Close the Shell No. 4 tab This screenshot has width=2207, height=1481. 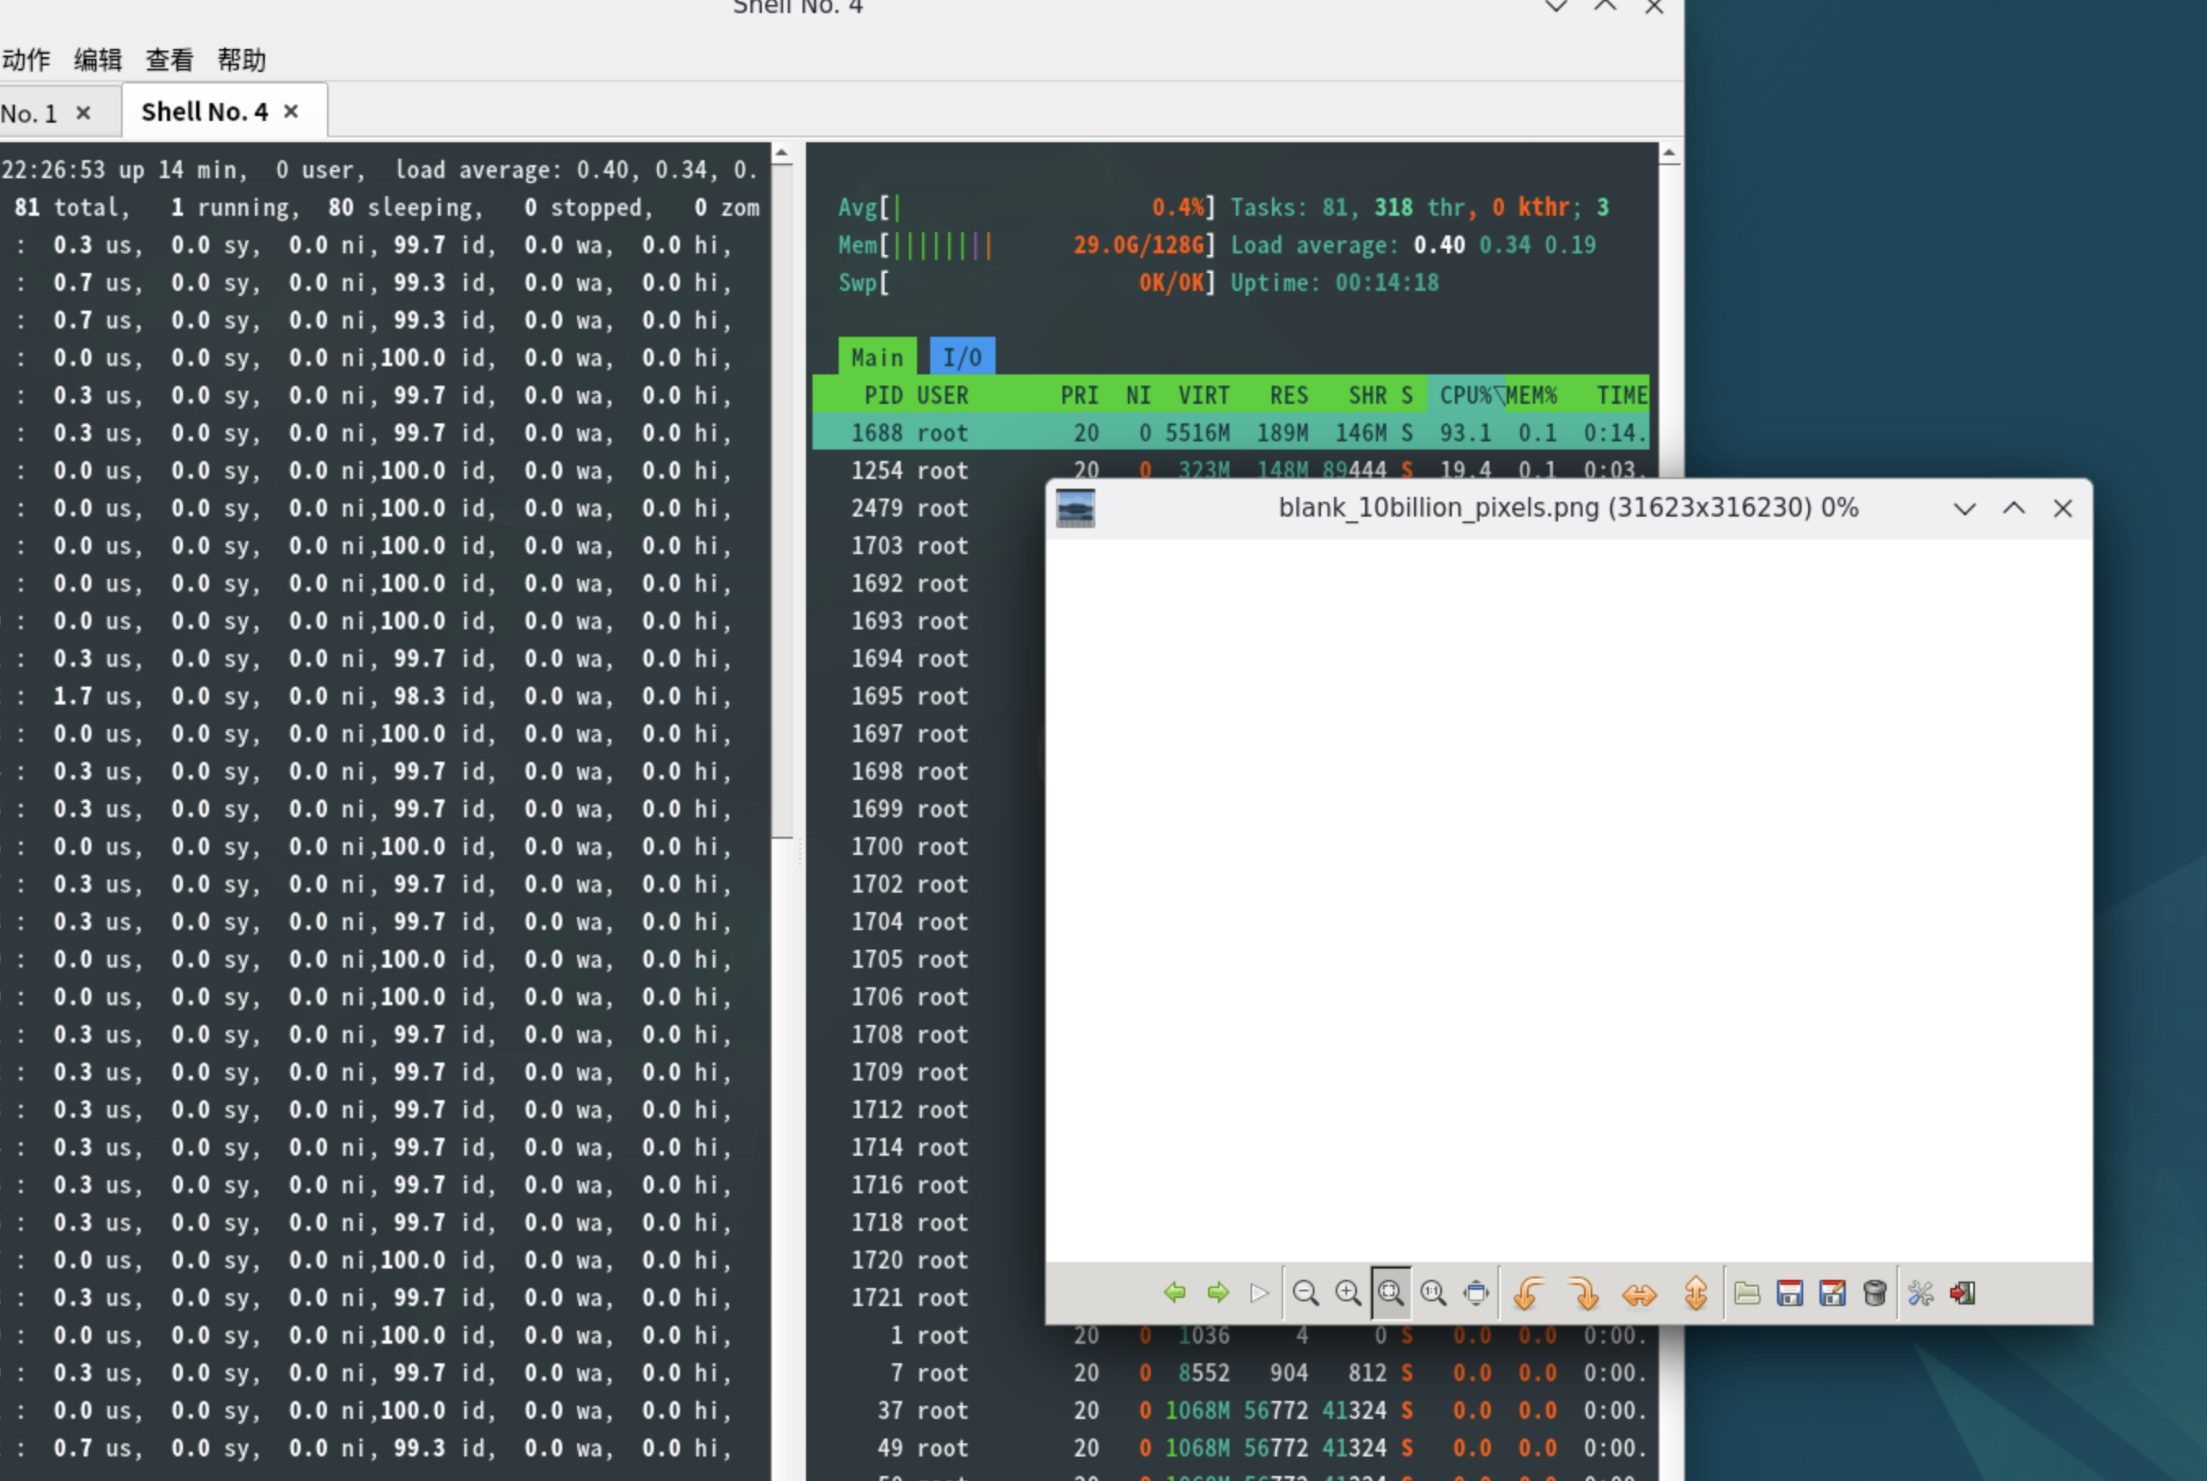click(292, 111)
